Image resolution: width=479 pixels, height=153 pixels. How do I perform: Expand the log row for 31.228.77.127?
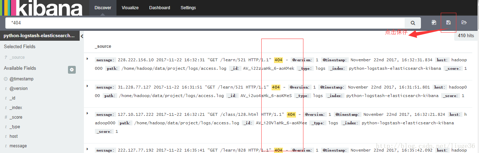click(87, 86)
